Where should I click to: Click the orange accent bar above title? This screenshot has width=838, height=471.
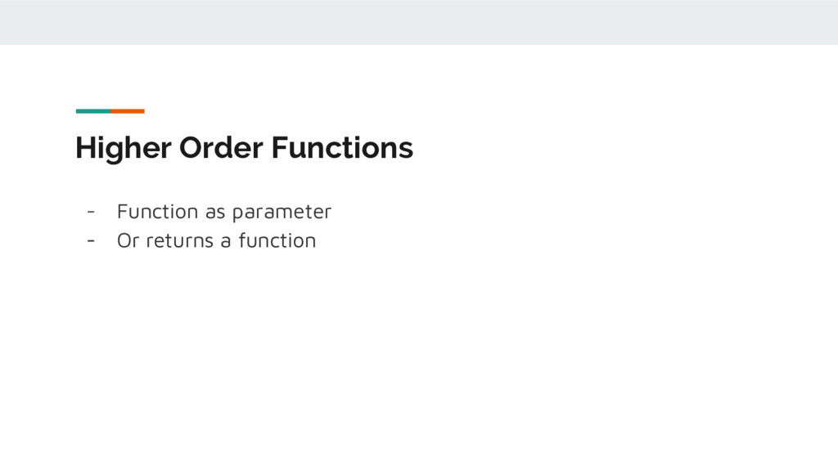[128, 111]
